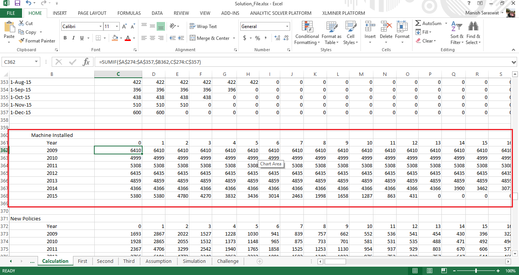Apply percent style formatting
519x275 pixels.
coord(257,38)
